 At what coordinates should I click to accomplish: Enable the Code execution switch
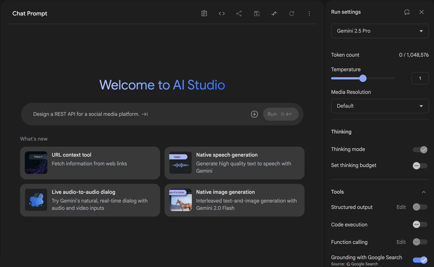420,225
